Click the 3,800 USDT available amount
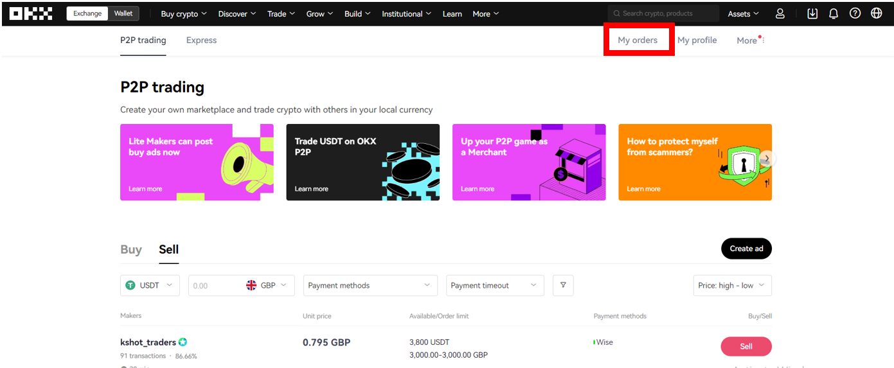 [431, 342]
